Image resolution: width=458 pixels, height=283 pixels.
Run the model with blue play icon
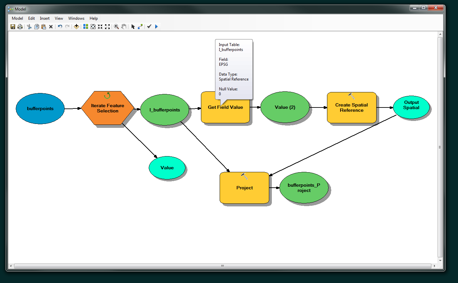tap(156, 27)
